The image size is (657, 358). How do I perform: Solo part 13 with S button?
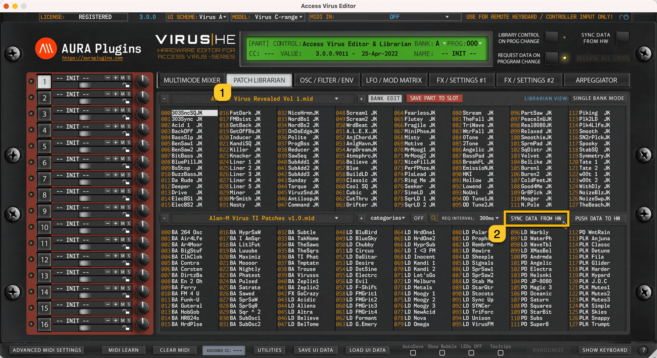coord(128,272)
